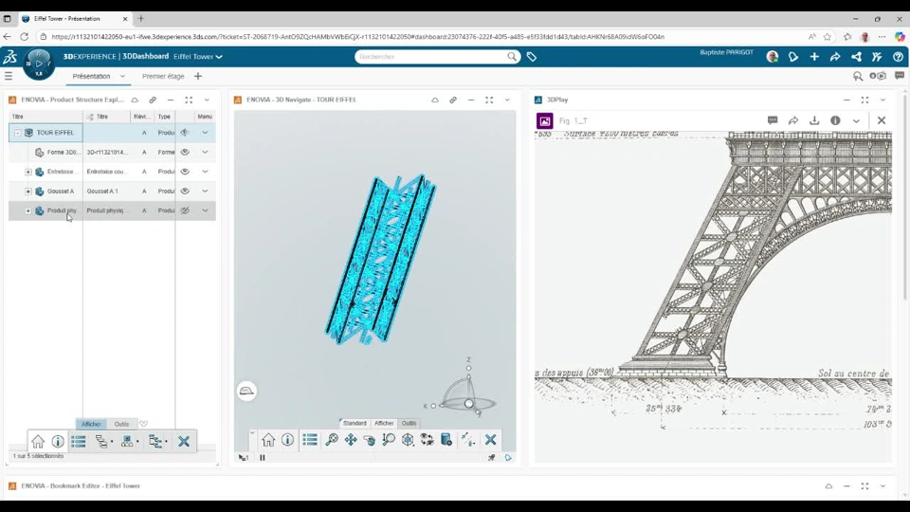Select Outils tab in 3D Navigate toolbar
910x512 pixels.
click(x=409, y=423)
